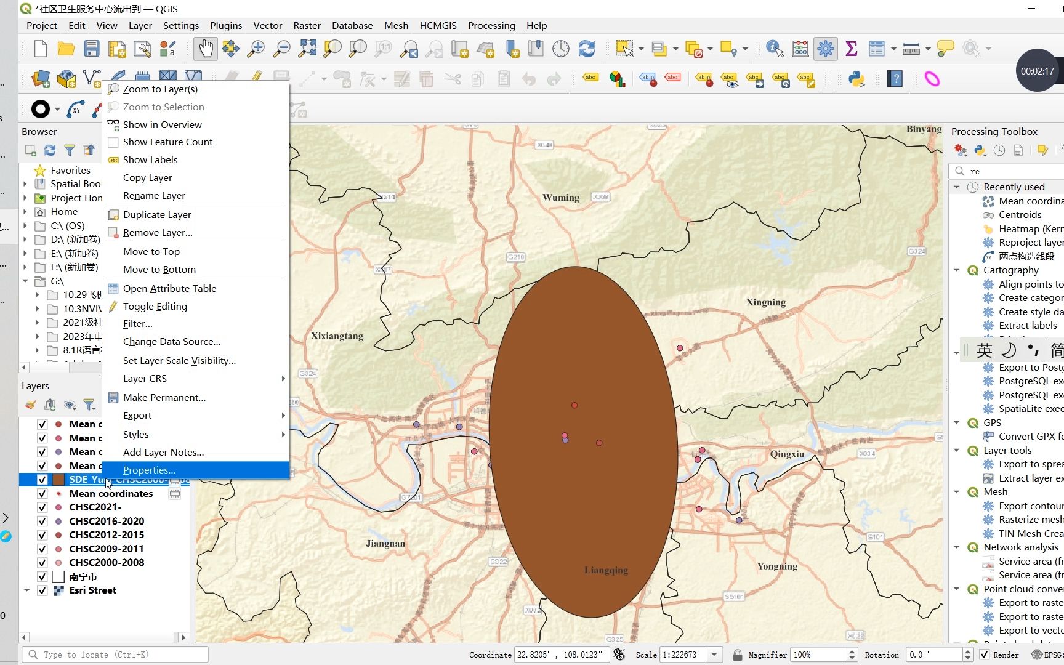The image size is (1064, 665).
Task: Click the Refresh map icon
Action: pos(586,49)
